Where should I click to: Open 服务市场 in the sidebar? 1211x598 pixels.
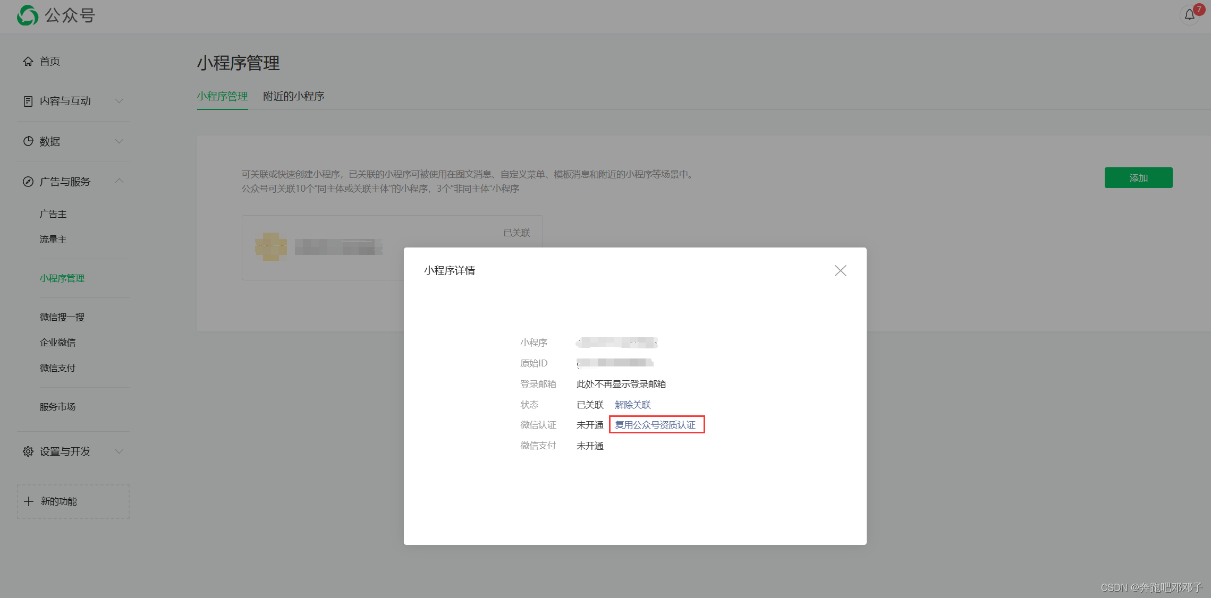(57, 407)
